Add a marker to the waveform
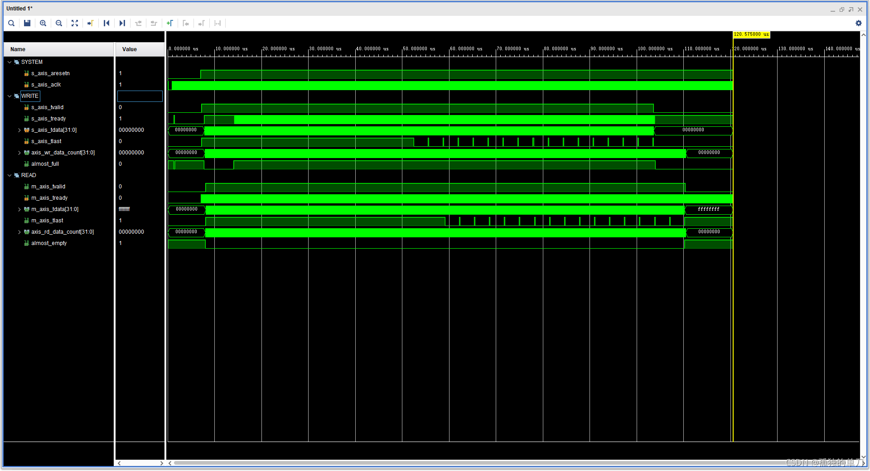This screenshot has width=870, height=471. pos(170,23)
